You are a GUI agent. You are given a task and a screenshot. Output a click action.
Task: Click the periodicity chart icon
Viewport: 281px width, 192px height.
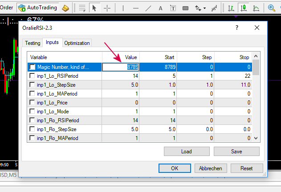click(214, 8)
